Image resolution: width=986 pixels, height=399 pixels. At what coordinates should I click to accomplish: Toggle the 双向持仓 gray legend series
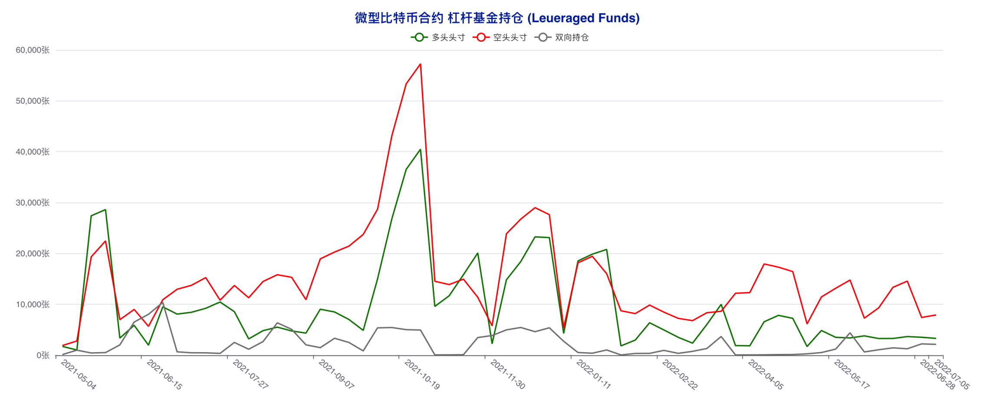click(x=562, y=37)
